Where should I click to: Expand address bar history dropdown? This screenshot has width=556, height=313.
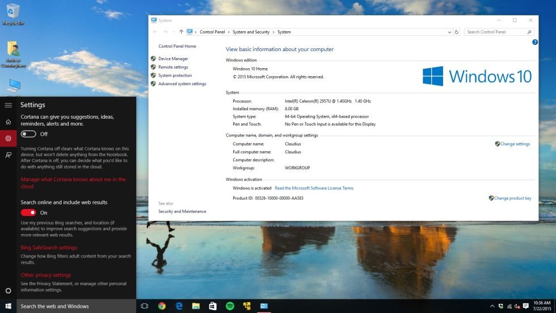[x=449, y=32]
